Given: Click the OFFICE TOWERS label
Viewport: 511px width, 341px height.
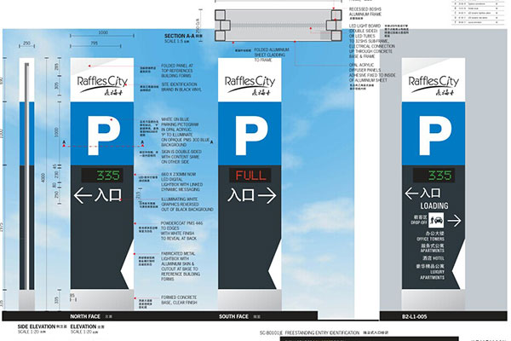Looking at the screenshot, I should 435,239.
